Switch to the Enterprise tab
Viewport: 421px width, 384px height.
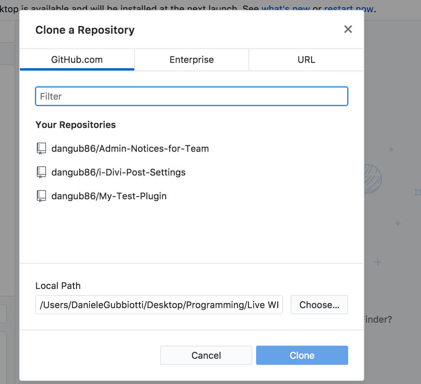pos(192,59)
